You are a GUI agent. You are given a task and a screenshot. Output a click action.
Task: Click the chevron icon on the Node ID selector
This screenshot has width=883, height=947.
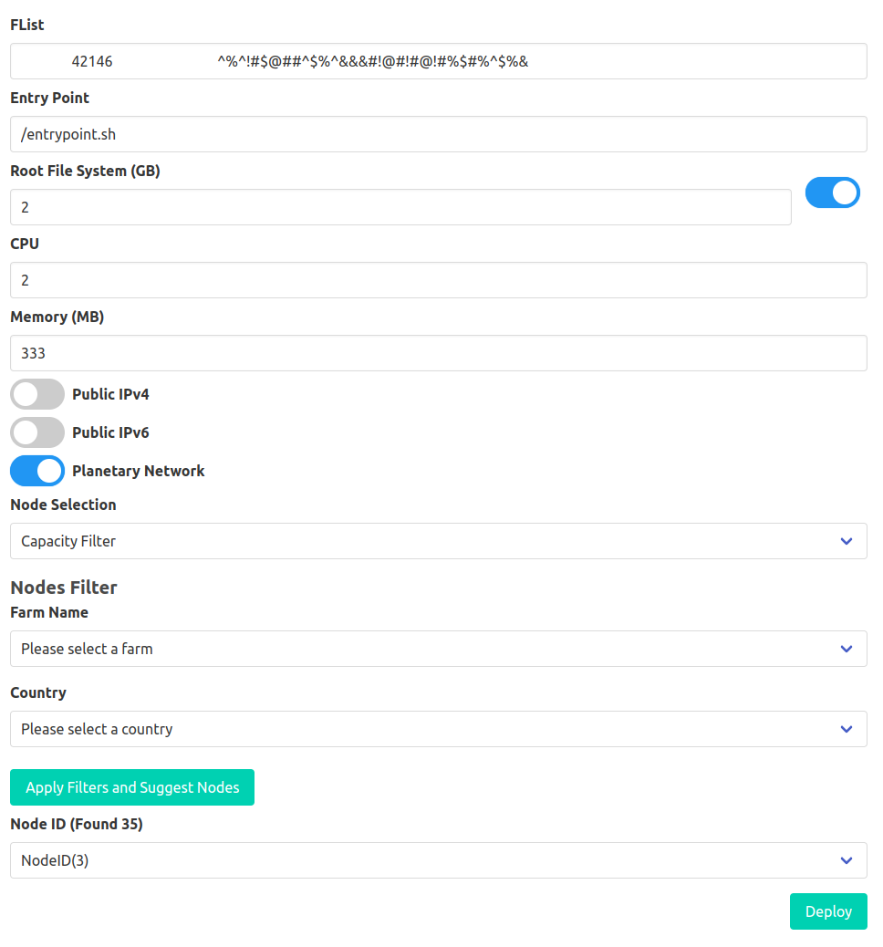846,859
